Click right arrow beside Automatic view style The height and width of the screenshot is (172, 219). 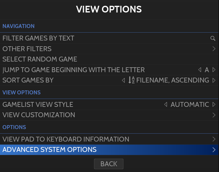214,105
